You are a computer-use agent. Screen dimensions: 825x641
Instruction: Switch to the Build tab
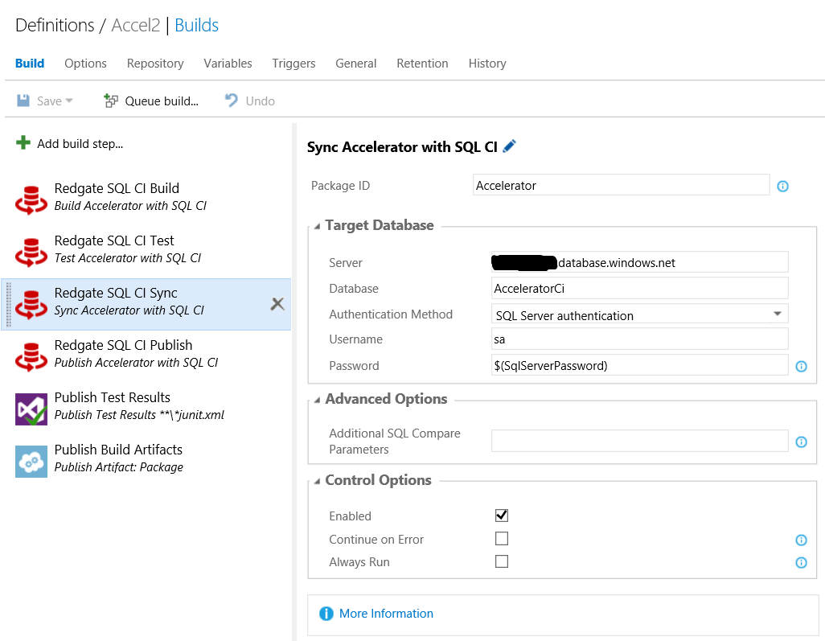[x=30, y=64]
